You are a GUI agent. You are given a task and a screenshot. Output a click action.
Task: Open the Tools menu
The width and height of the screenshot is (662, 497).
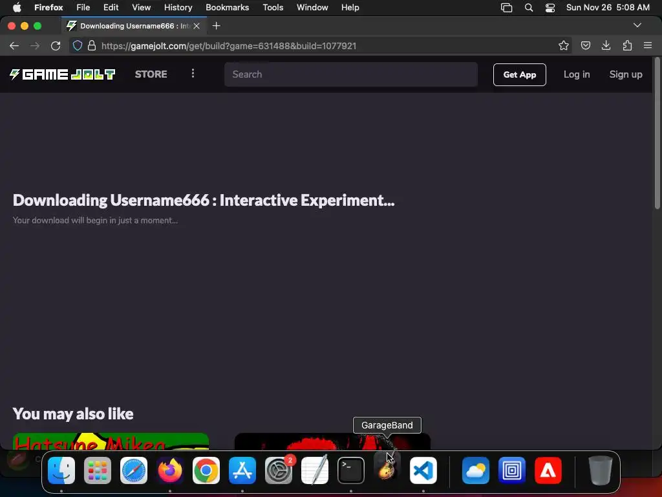point(273,7)
